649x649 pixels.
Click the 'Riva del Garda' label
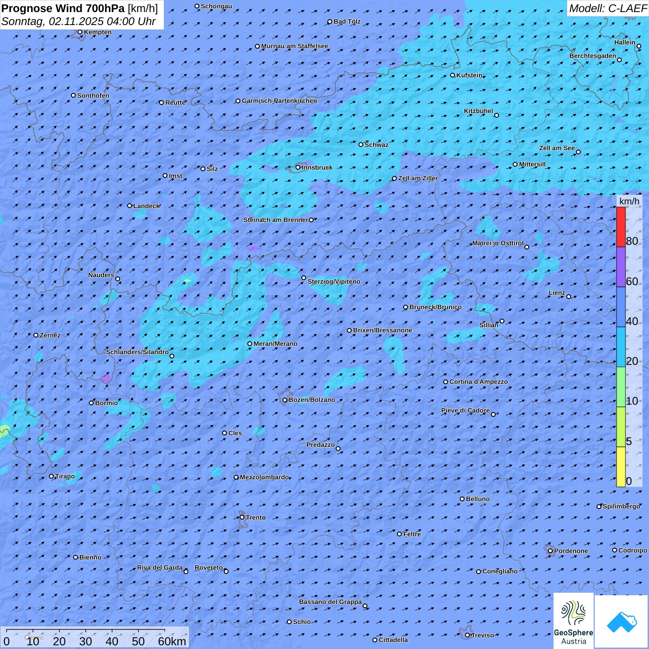coord(160,567)
